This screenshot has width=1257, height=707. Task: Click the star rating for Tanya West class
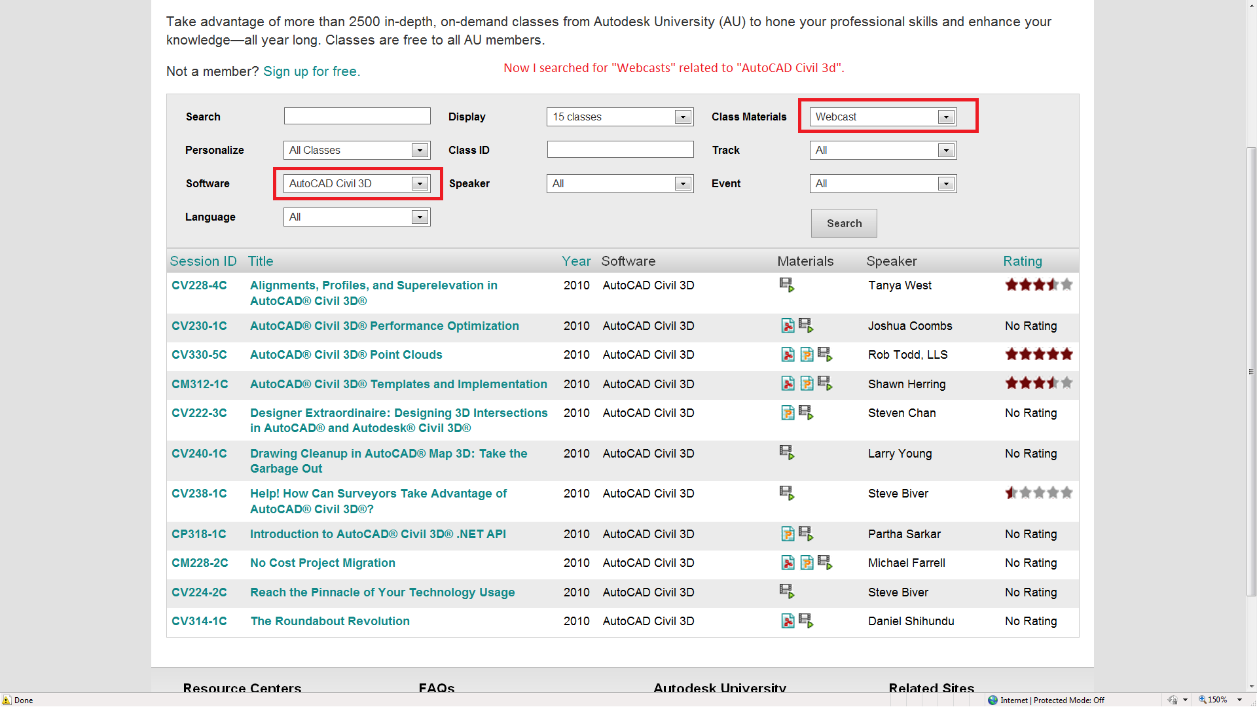click(1039, 285)
